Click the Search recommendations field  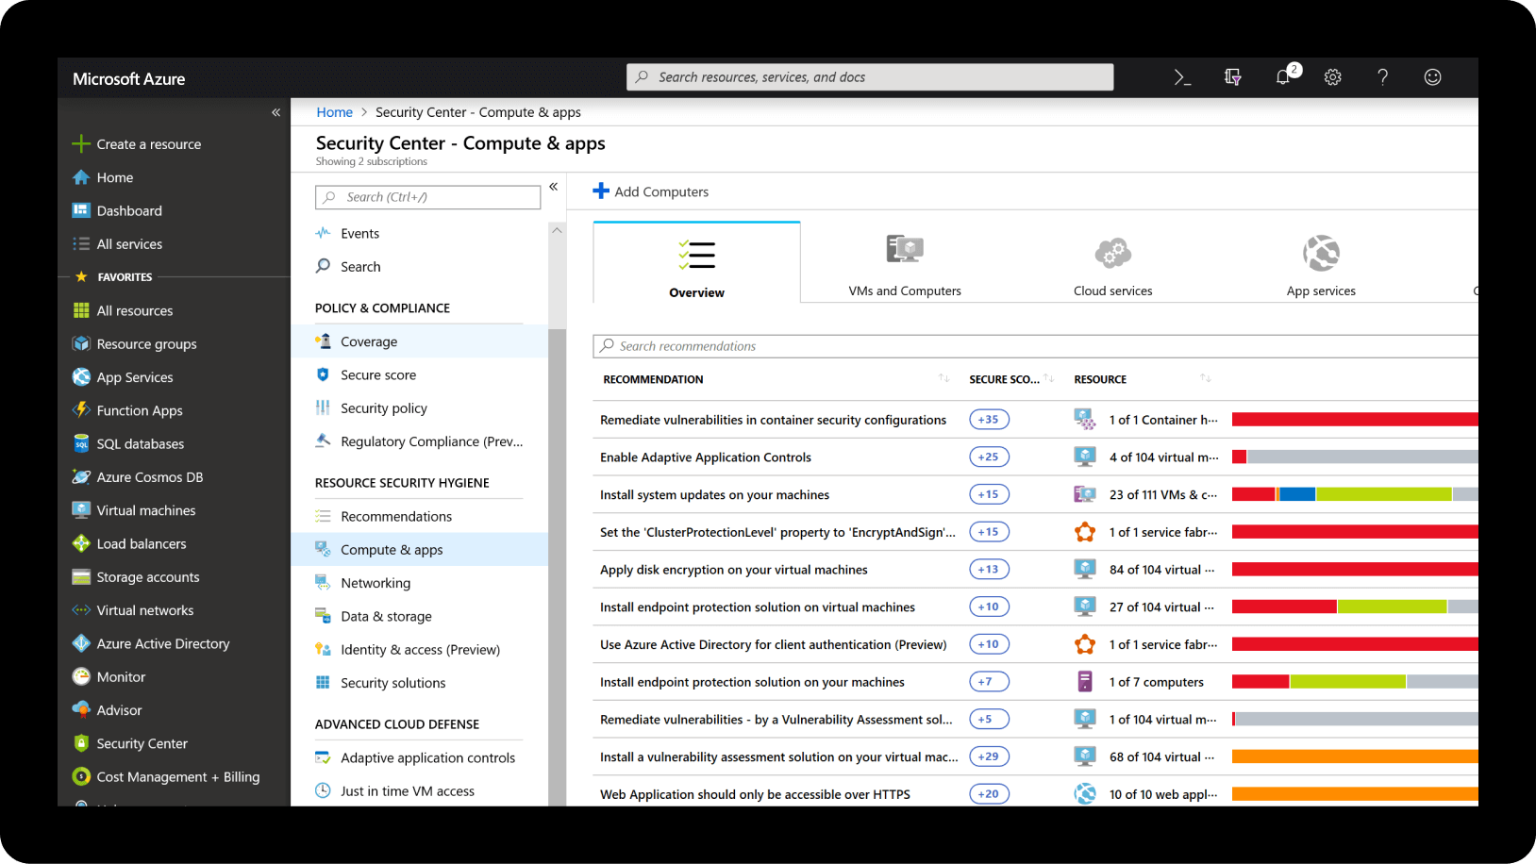coord(849,345)
